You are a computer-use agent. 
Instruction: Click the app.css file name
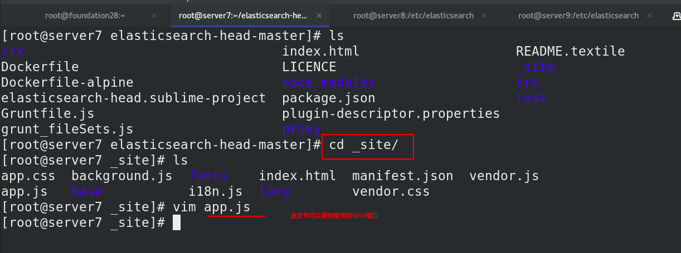pos(28,176)
